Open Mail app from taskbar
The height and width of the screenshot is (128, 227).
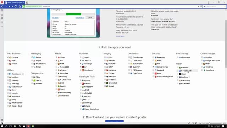[x=24, y=126]
